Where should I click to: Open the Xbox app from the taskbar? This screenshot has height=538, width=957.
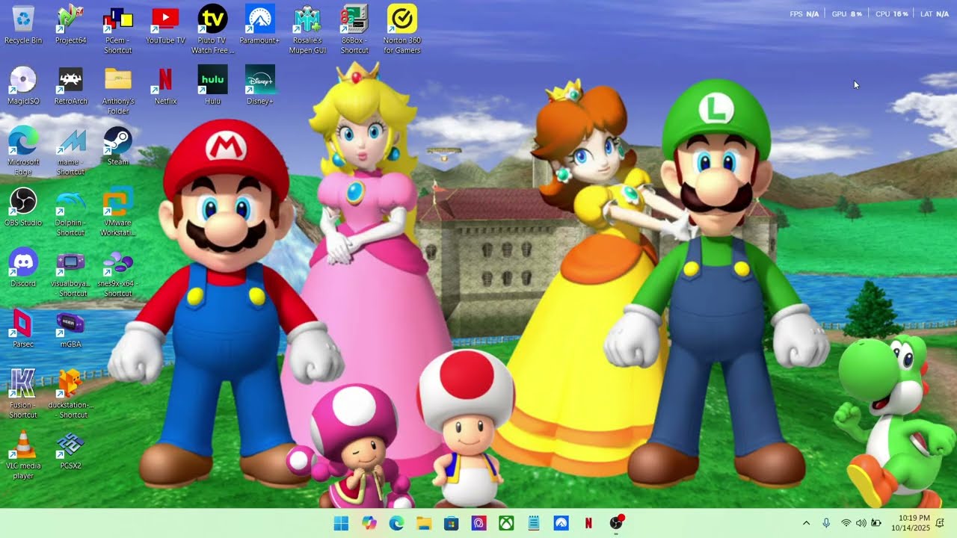pyautogui.click(x=506, y=523)
